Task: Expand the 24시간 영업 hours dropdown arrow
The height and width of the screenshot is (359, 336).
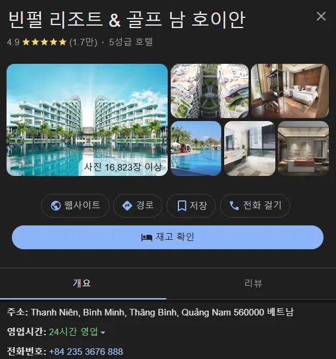Action: point(103,332)
